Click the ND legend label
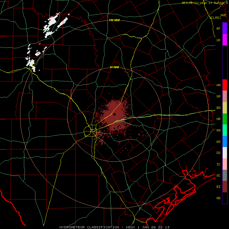The width and height of the screenshot is (229, 229). [218, 198]
